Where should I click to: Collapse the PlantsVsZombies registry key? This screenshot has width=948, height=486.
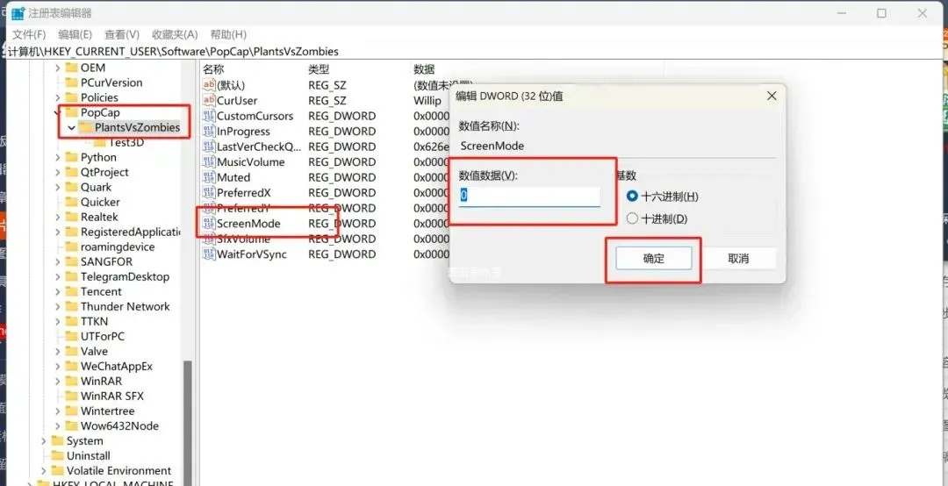[72, 127]
